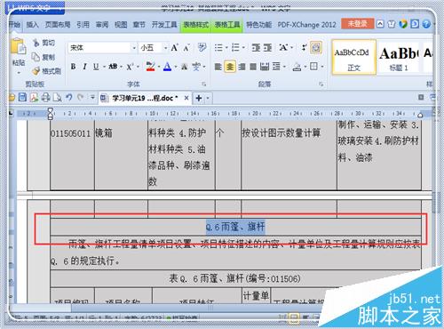Open new document tab with plus button
Image resolution: width=444 pixels, height=329 pixels.
click(x=199, y=98)
